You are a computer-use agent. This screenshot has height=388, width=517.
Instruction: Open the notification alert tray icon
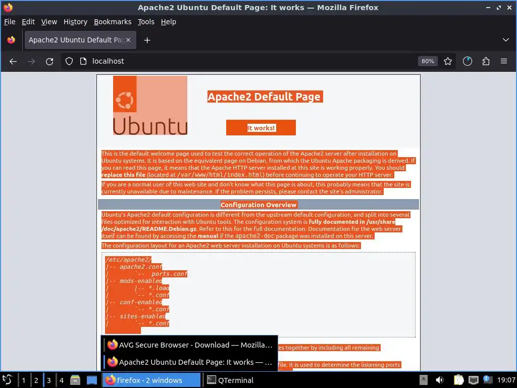[x=487, y=380]
